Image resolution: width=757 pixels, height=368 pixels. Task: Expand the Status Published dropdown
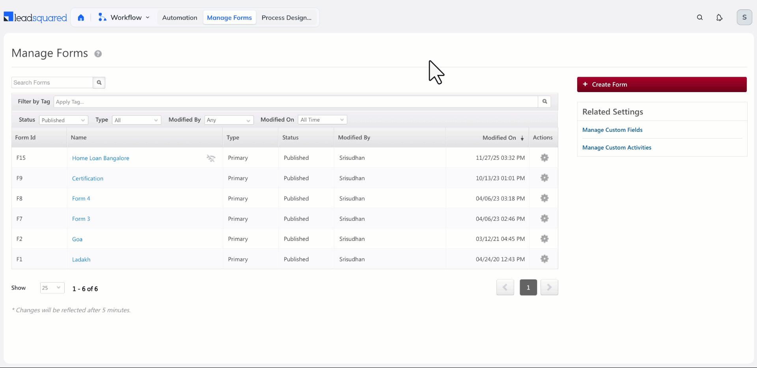coord(63,120)
